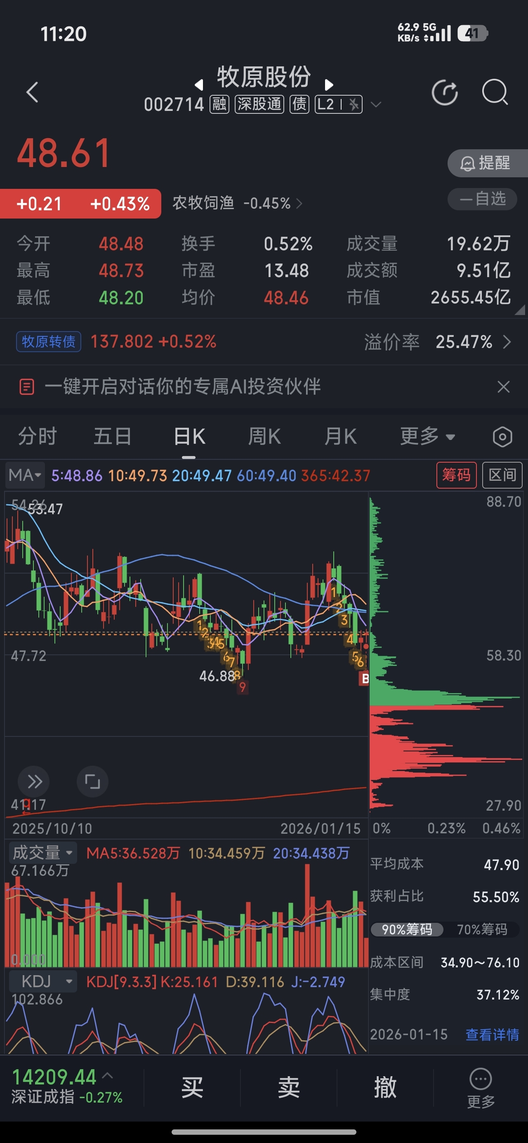Tap the current price 48.61
The width and height of the screenshot is (528, 1143).
[64, 153]
